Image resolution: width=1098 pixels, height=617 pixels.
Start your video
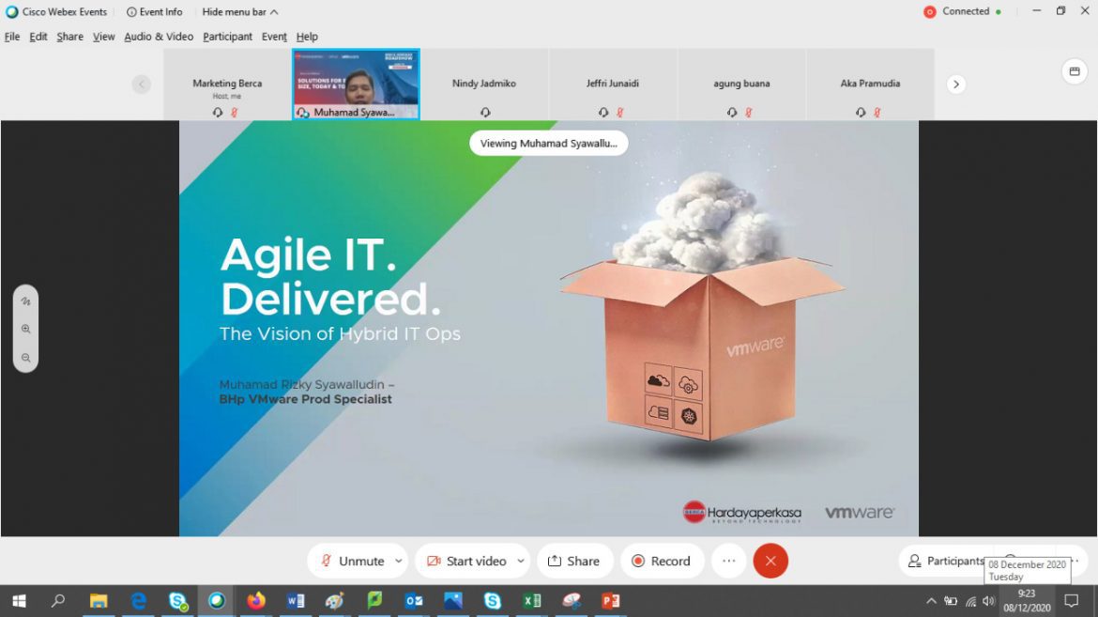pos(466,561)
